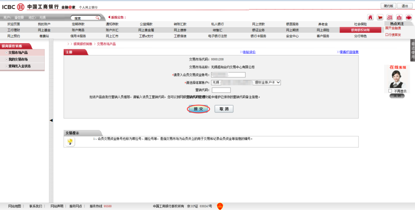This screenshot has width=415, height=210.
Task: Open the shopping cart icon
Action: 380,17
